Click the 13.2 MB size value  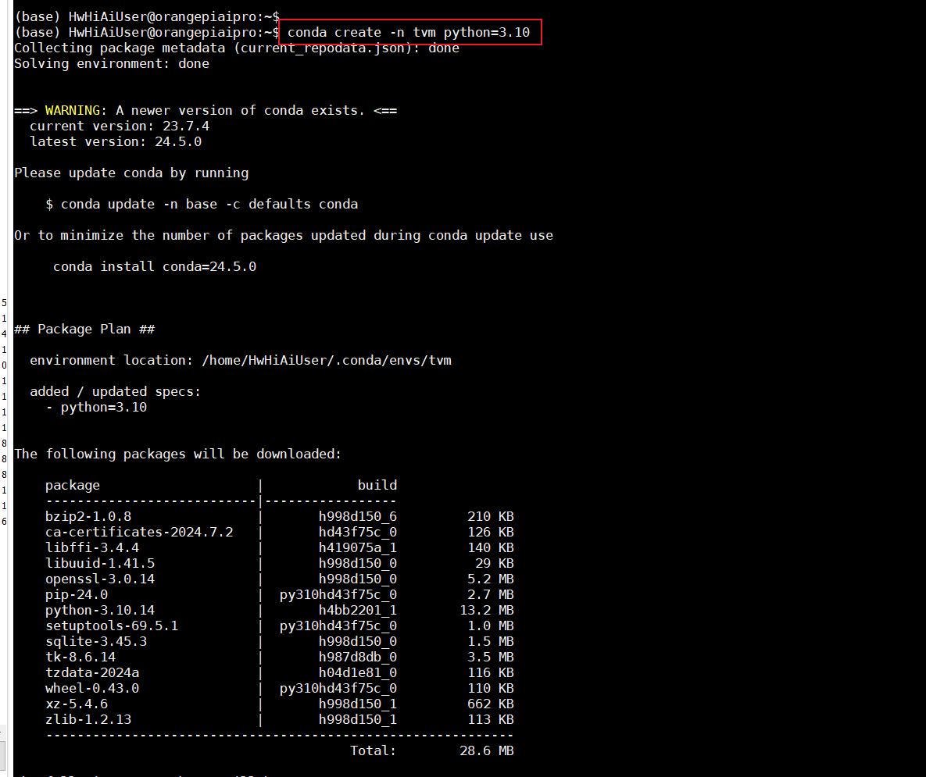tap(487, 611)
